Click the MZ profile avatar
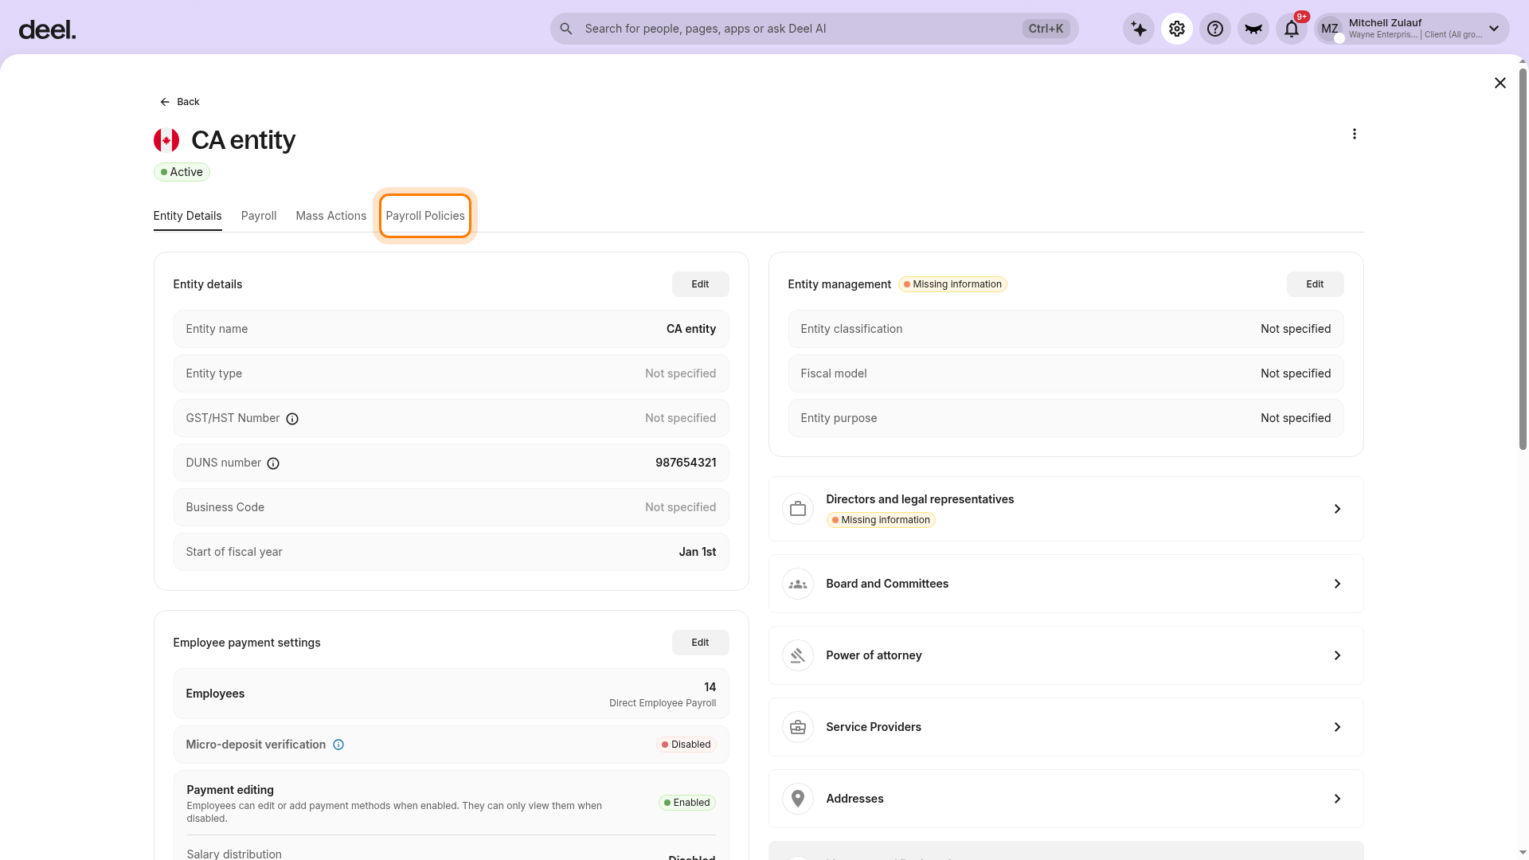Image resolution: width=1529 pixels, height=860 pixels. 1330,29
